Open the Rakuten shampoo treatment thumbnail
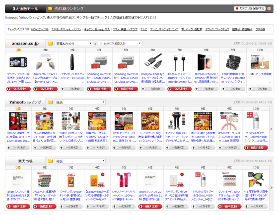The width and height of the screenshot is (278, 215). 124,180
